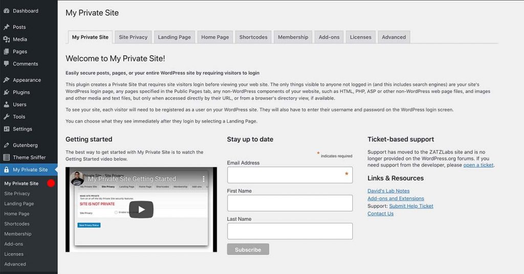Viewport: 524px width, 274px height.
Task: Click the Plugins plug icon
Action: [6, 92]
